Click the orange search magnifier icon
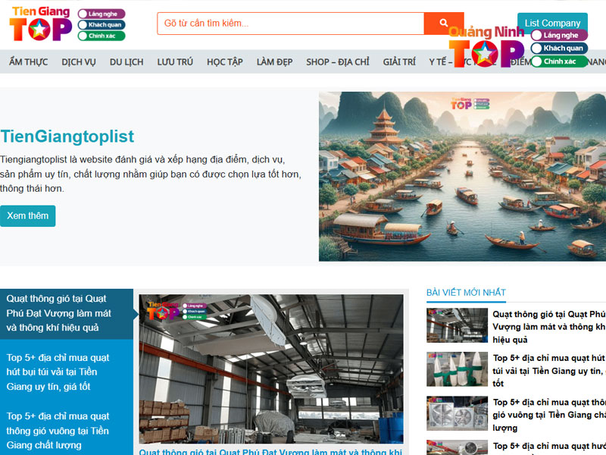This screenshot has height=455, width=606. point(445,22)
